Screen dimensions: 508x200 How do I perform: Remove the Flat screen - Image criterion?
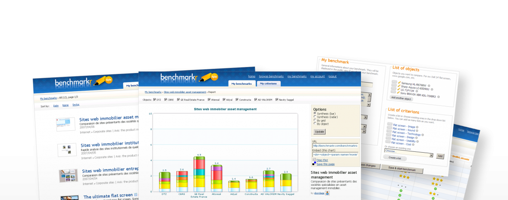(x=417, y=127)
